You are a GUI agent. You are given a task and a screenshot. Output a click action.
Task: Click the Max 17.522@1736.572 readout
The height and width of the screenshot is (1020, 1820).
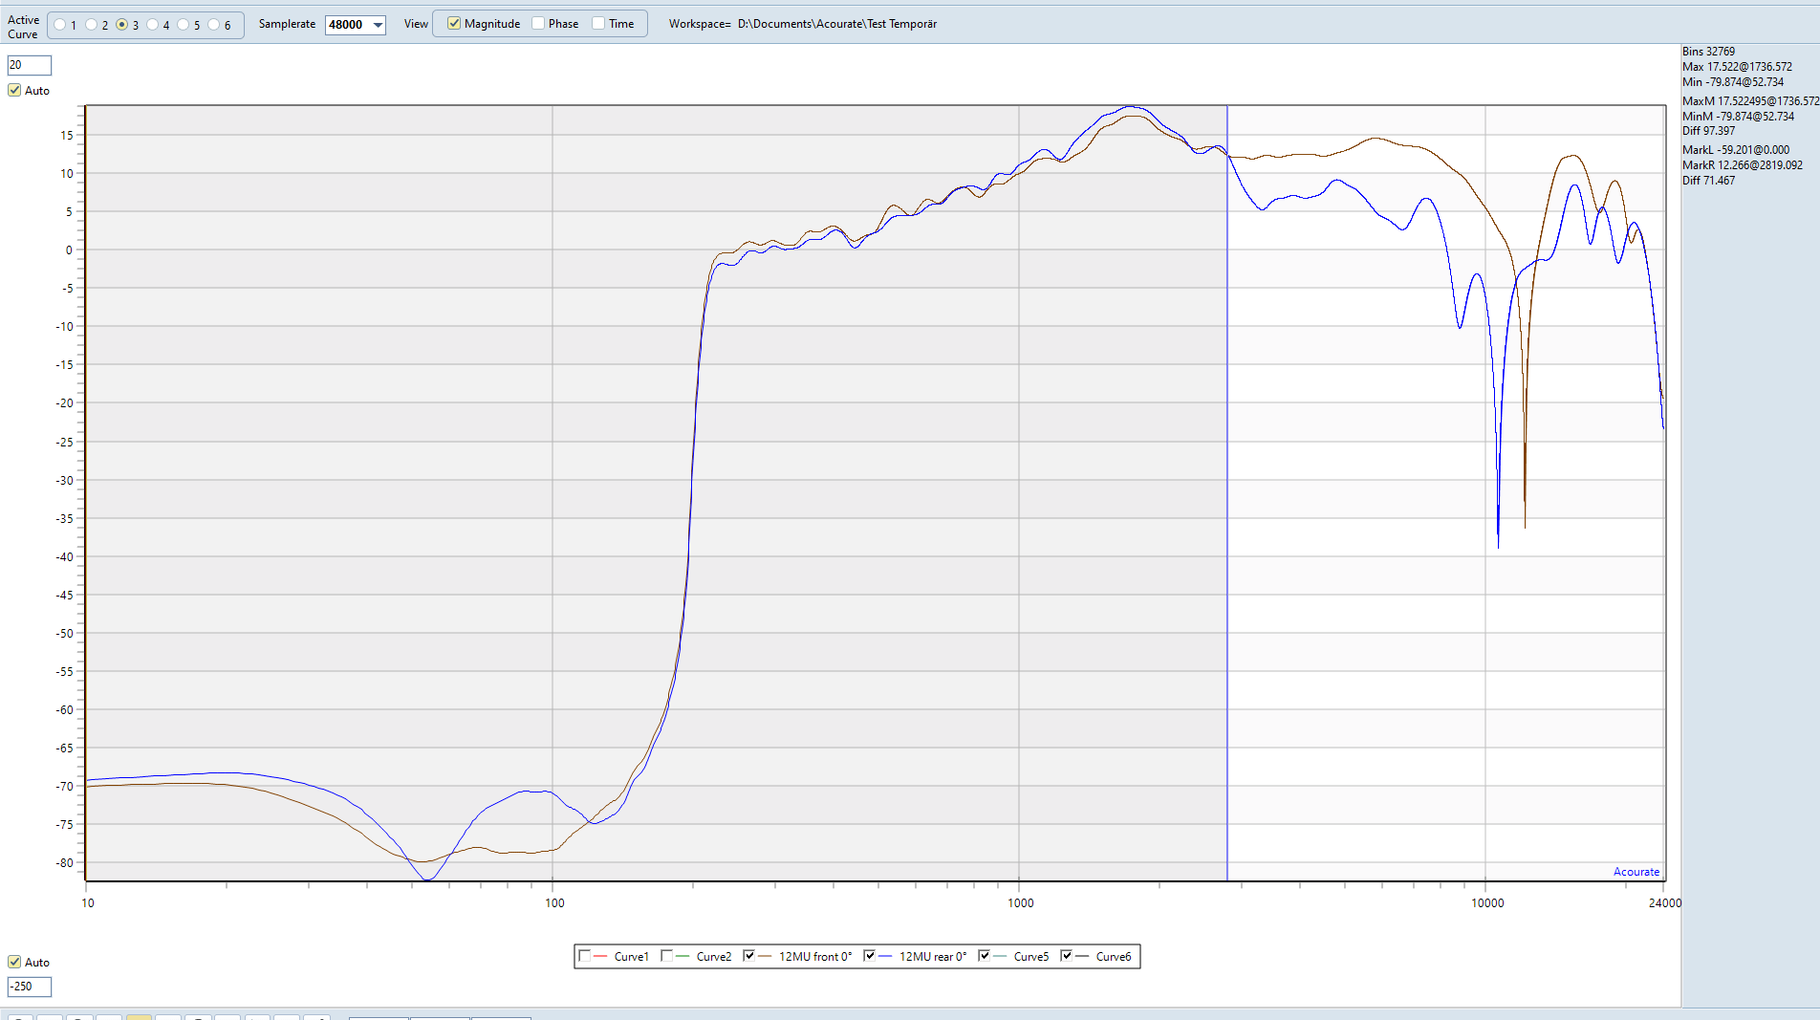click(x=1737, y=67)
